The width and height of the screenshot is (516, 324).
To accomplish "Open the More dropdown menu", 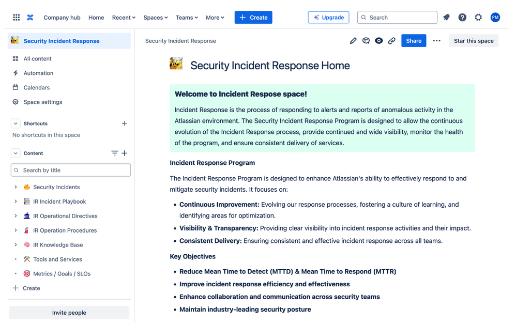I will (215, 18).
